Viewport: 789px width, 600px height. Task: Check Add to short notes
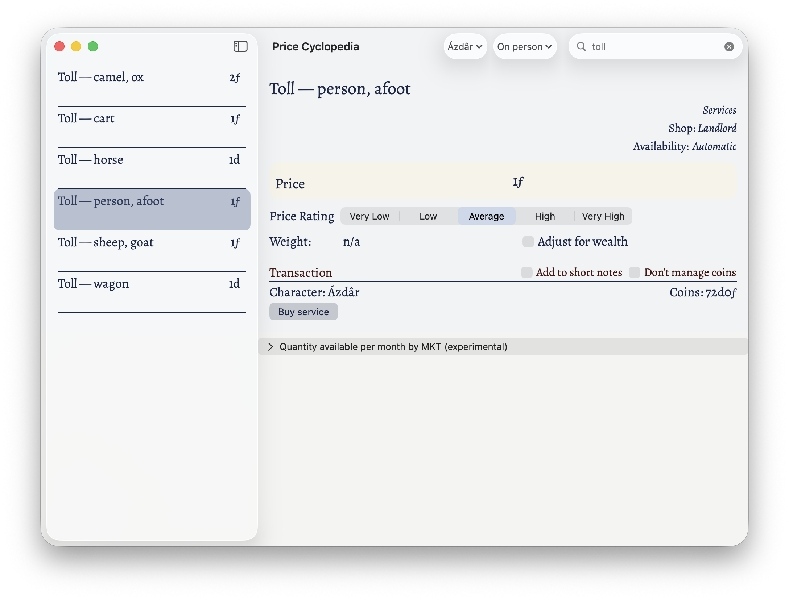pos(526,272)
